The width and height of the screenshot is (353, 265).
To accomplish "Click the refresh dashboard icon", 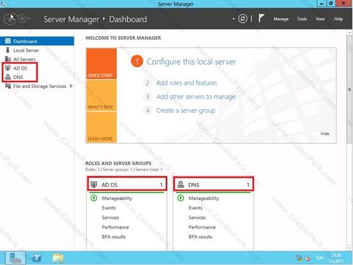I will (x=243, y=19).
